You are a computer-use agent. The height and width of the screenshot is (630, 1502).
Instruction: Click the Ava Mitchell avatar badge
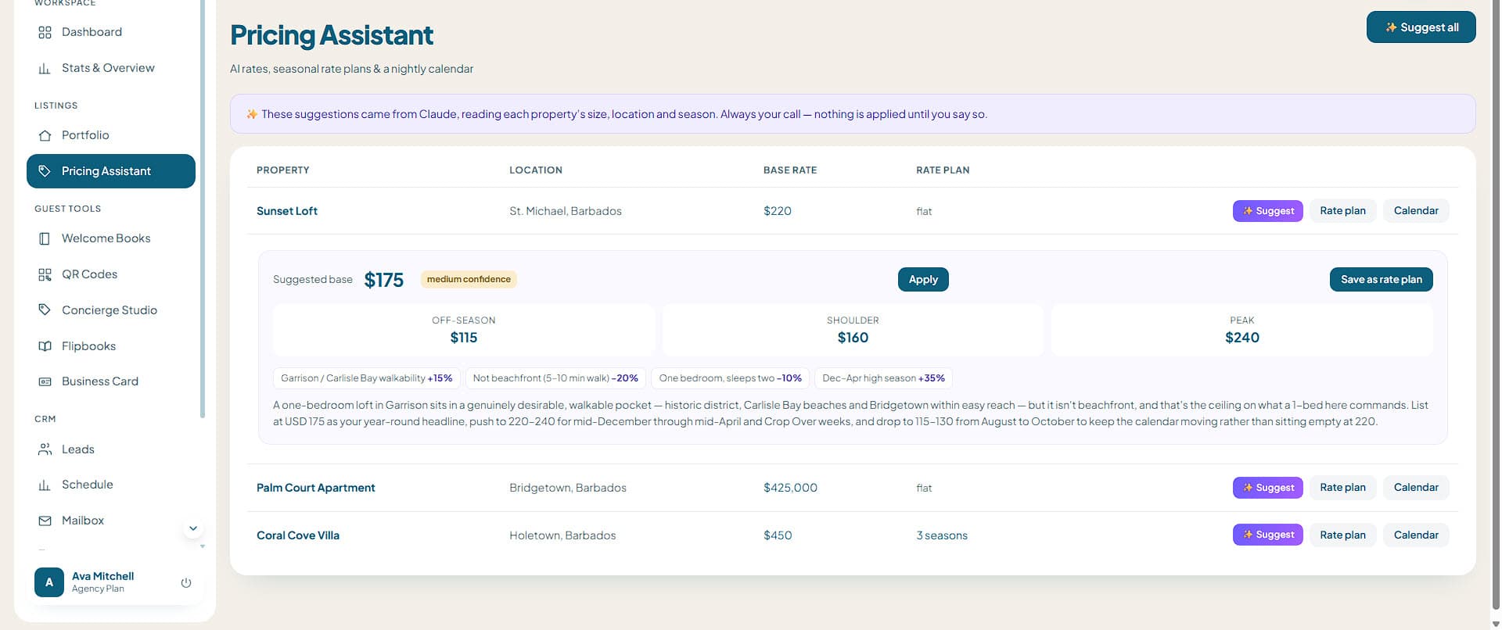[49, 582]
